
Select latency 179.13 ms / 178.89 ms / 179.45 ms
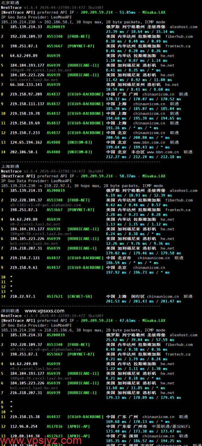point(143,398)
